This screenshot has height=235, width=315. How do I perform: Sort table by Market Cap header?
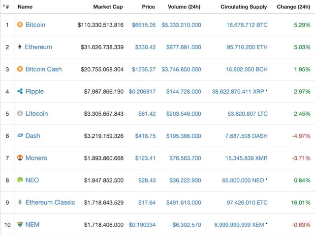click(x=108, y=7)
